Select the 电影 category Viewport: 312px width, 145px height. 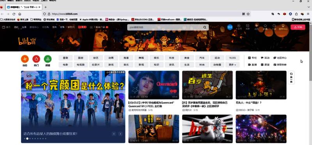(x=66, y=65)
